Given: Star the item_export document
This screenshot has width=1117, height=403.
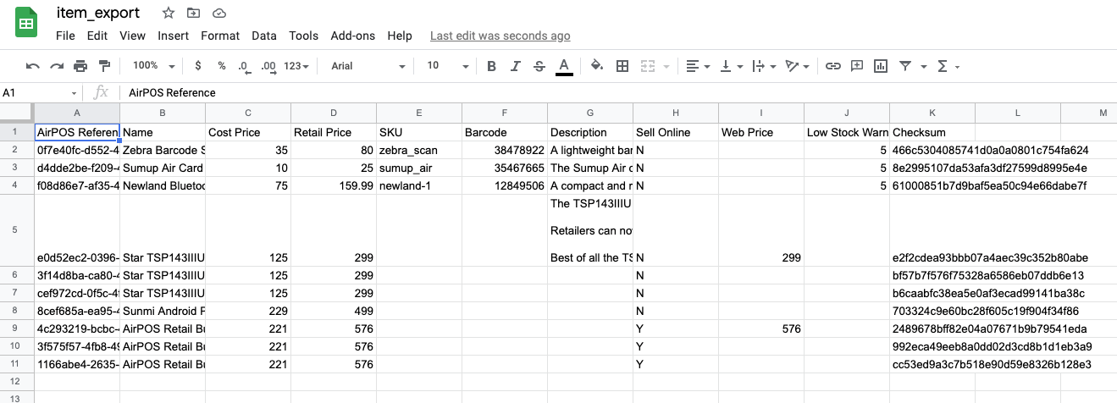Looking at the screenshot, I should click(169, 13).
